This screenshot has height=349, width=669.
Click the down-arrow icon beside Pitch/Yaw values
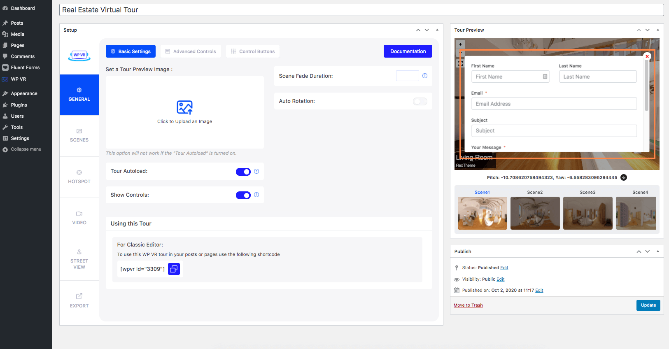coord(624,177)
